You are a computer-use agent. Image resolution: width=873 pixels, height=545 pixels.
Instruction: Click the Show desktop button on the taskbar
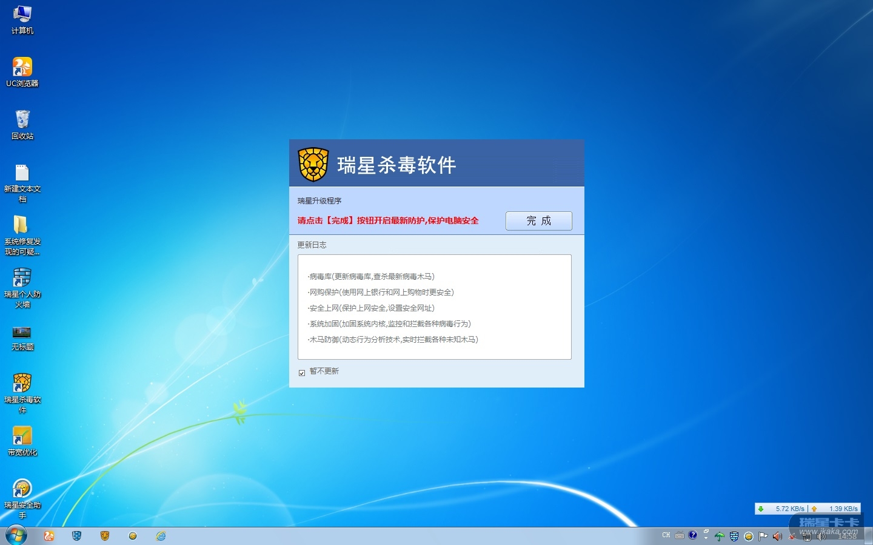869,536
